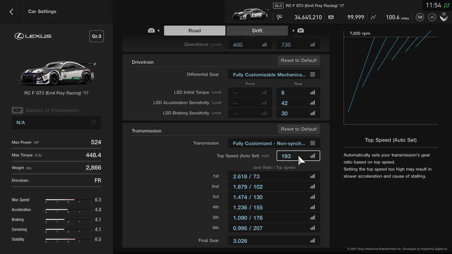Select rear Downforce value 730
Image resolution: width=452 pixels, height=254 pixels.
pos(298,45)
